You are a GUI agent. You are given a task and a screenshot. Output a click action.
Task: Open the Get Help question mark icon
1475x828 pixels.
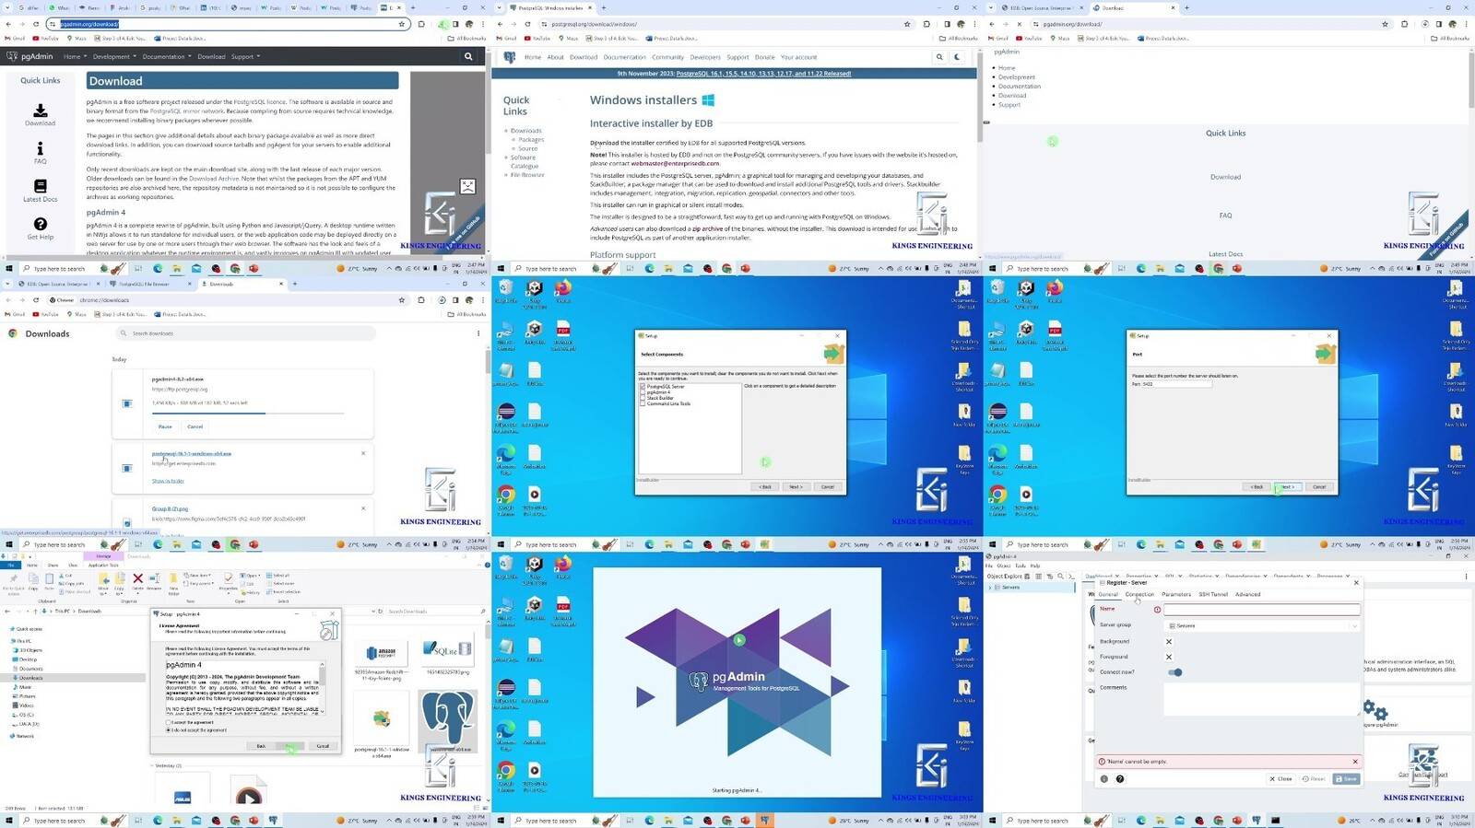click(x=40, y=224)
